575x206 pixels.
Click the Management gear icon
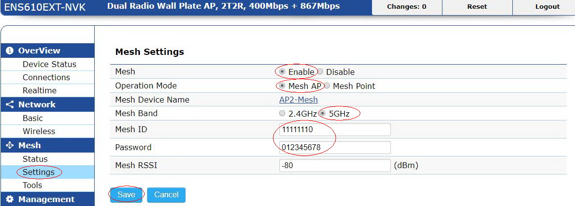point(10,199)
